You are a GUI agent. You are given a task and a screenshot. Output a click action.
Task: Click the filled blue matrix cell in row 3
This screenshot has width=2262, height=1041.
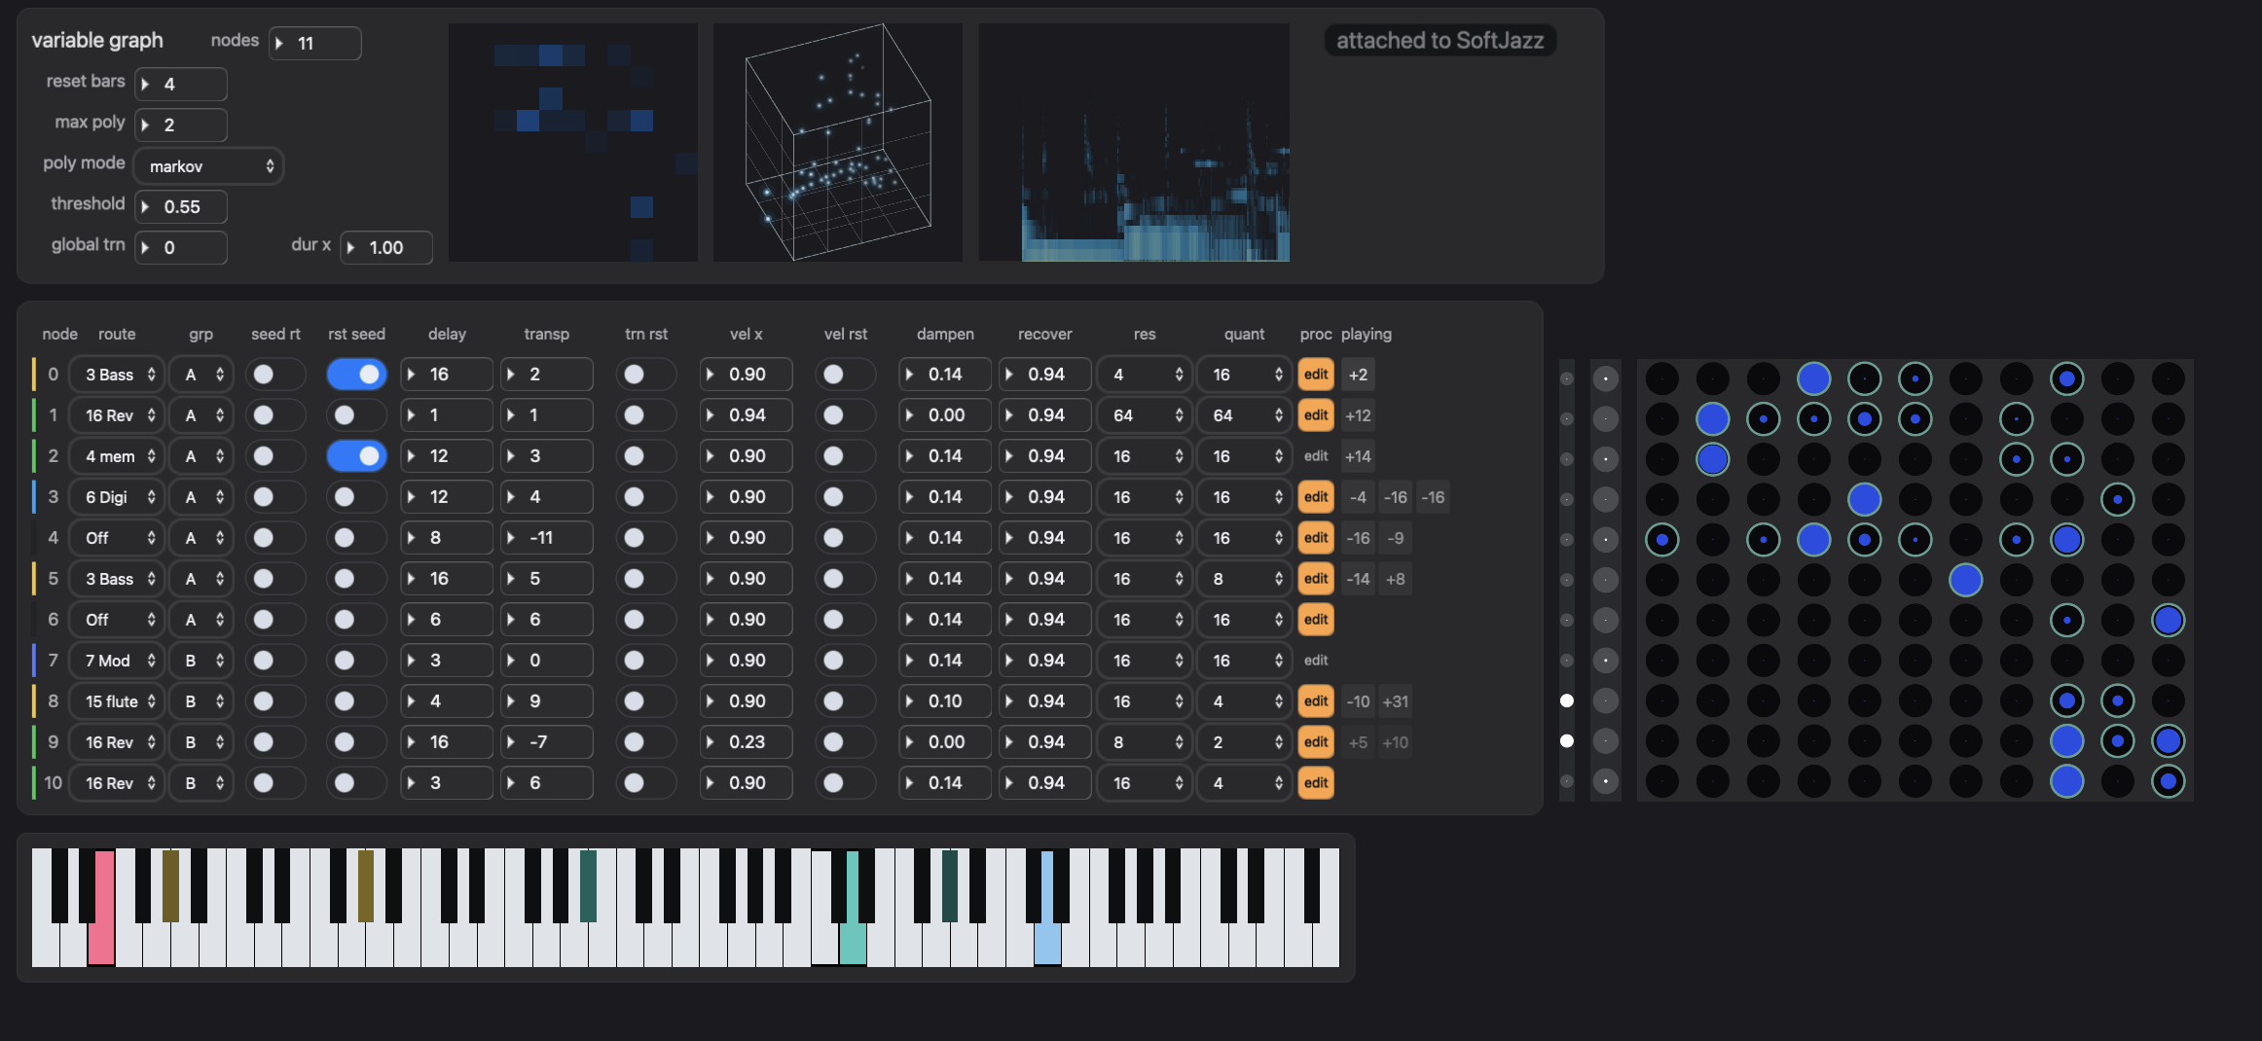(x=1865, y=499)
